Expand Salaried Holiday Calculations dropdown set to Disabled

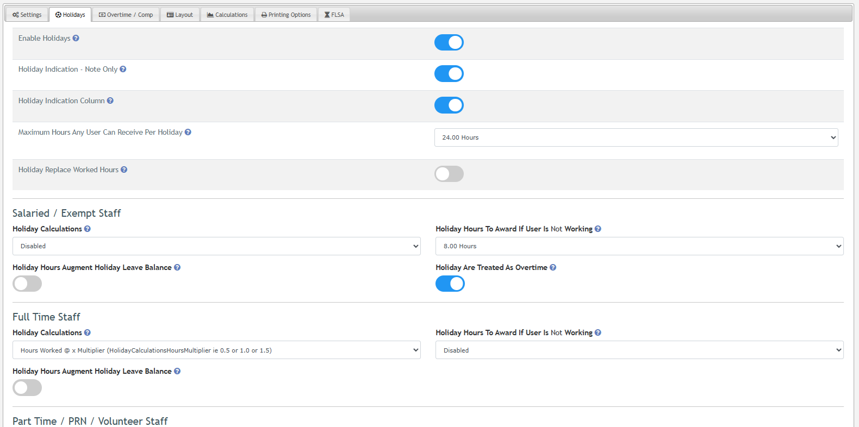[216, 246]
